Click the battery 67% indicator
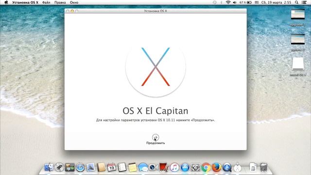The height and width of the screenshot is (175, 311). coord(245,2)
